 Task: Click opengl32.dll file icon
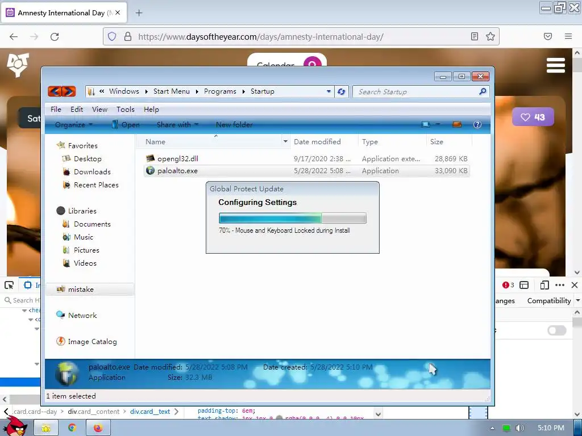click(150, 159)
